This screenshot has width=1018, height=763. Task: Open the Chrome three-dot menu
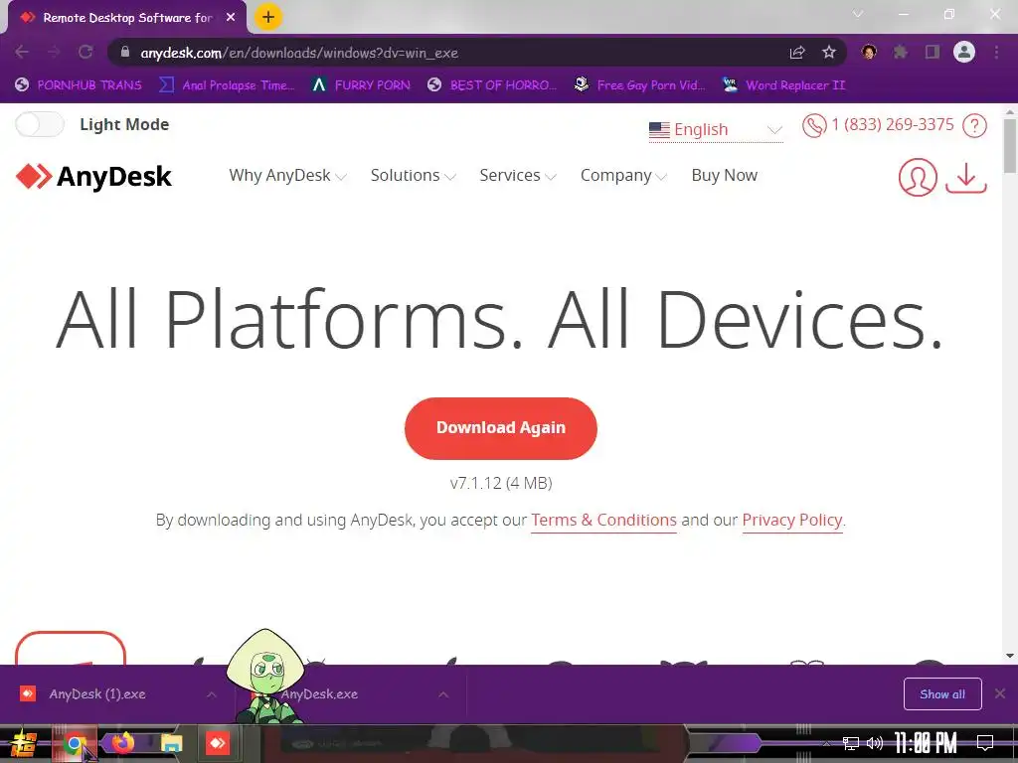[996, 52]
